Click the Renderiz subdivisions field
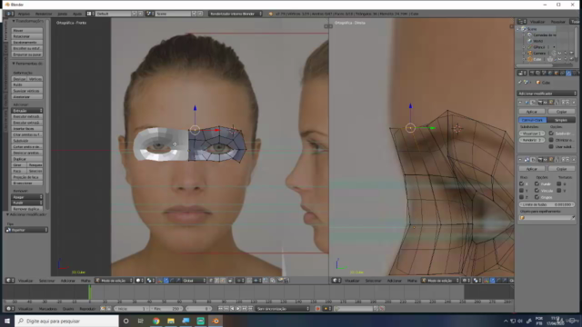This screenshot has width=582, height=327. (532, 140)
